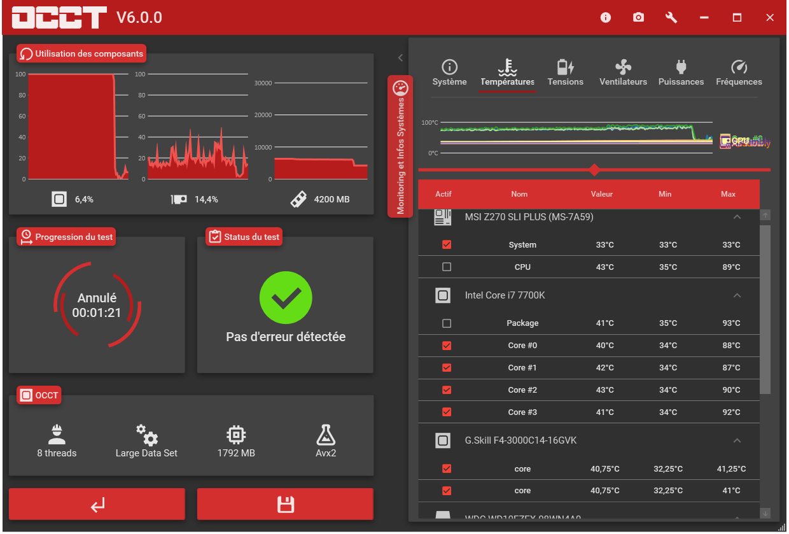The image size is (789, 534).
Task: Click the info icon in title bar
Action: click(606, 18)
